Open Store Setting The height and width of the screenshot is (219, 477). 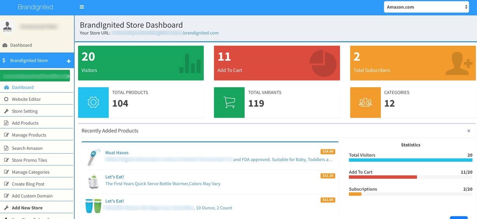pyautogui.click(x=25, y=111)
